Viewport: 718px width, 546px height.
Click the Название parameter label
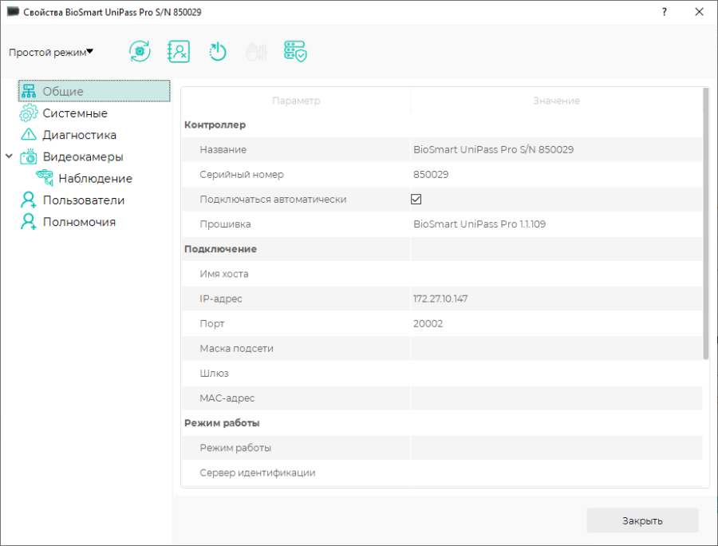tap(223, 150)
